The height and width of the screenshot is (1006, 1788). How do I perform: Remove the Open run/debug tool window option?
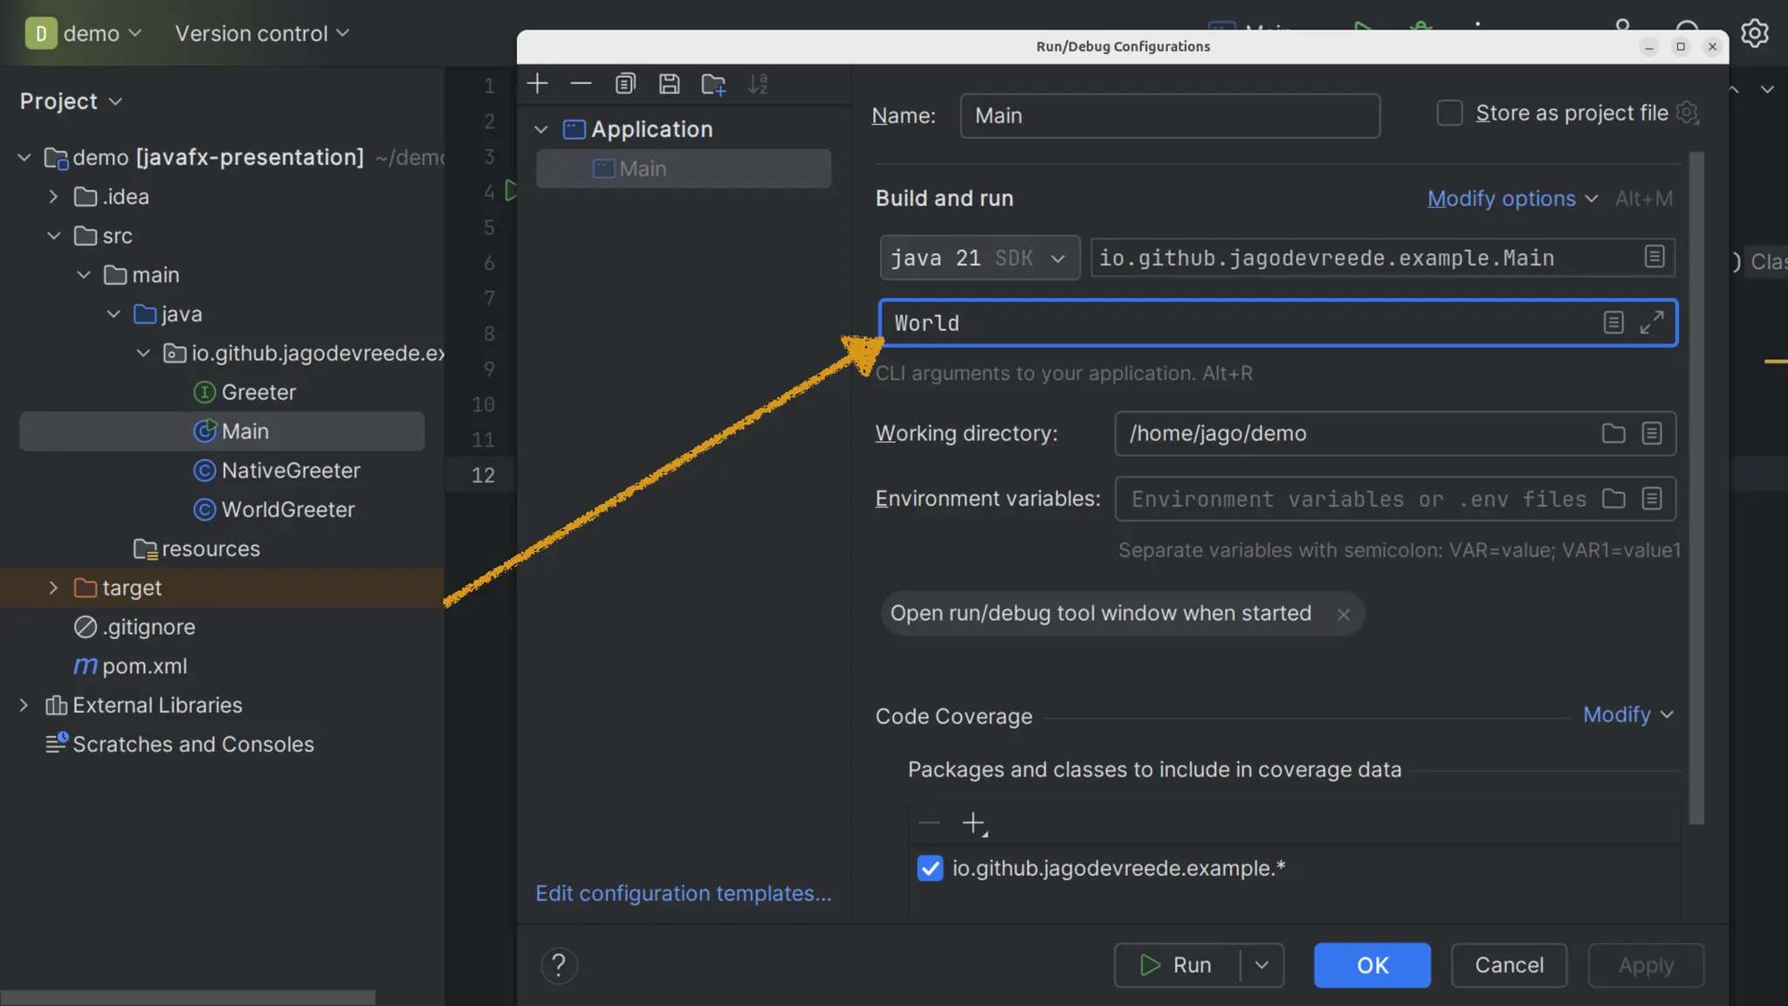click(x=1344, y=615)
